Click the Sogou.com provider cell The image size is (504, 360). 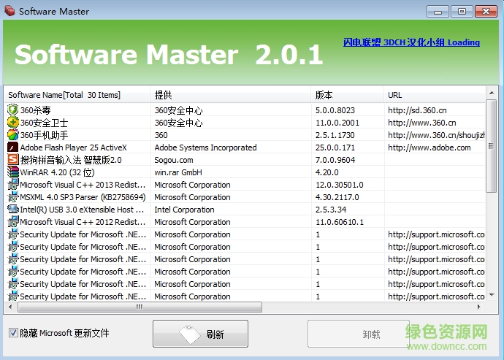[x=174, y=160]
